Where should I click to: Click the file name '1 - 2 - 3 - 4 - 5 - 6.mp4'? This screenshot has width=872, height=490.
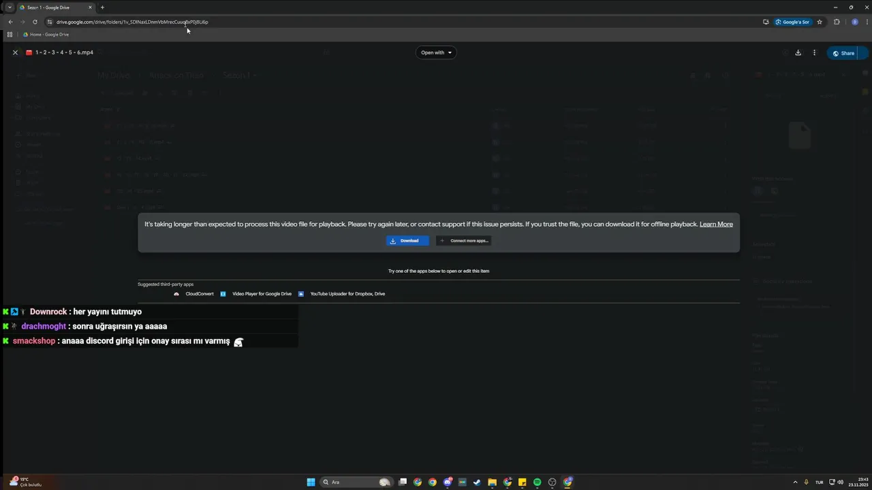[65, 52]
